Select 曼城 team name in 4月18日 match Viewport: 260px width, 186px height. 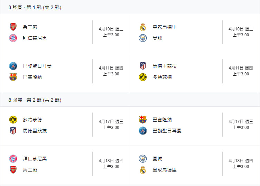(x=157, y=159)
